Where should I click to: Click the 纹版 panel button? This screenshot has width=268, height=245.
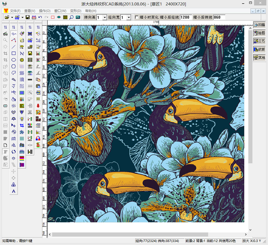pos(259,49)
